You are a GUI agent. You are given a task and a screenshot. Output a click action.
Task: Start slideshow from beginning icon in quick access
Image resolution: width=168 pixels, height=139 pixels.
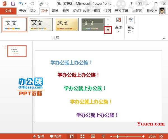tap(41, 4)
